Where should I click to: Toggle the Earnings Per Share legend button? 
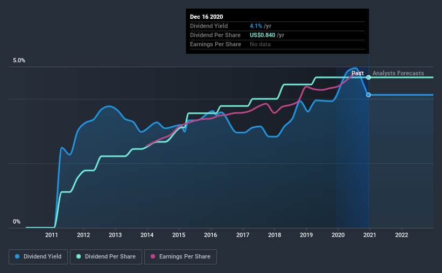click(180, 257)
